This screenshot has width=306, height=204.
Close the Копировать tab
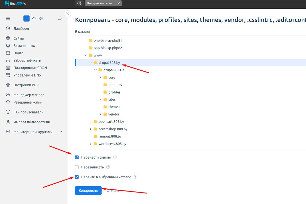[118, 3]
